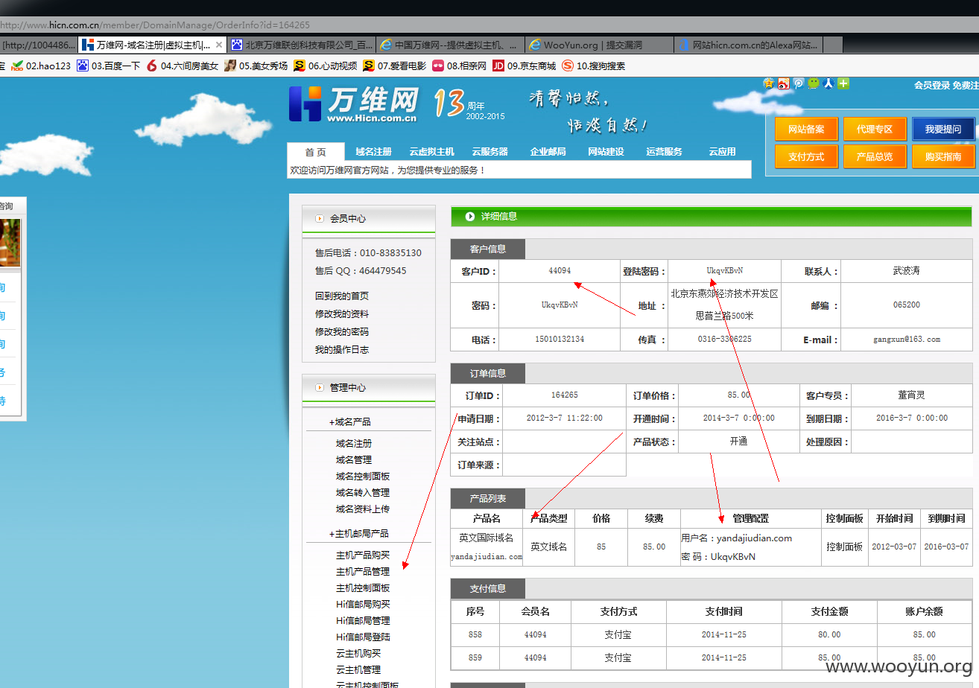Open the 网站建设 navigation menu

click(606, 151)
